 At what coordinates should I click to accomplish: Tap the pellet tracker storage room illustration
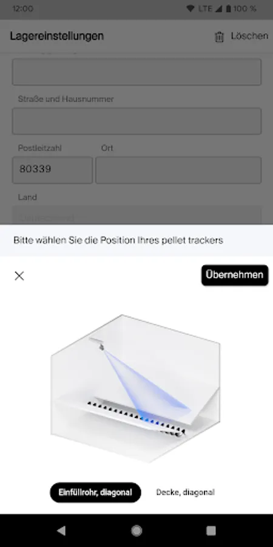coord(135,388)
